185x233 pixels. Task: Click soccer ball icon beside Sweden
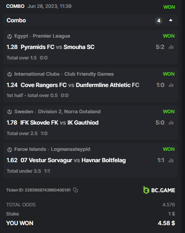[x=10, y=112]
